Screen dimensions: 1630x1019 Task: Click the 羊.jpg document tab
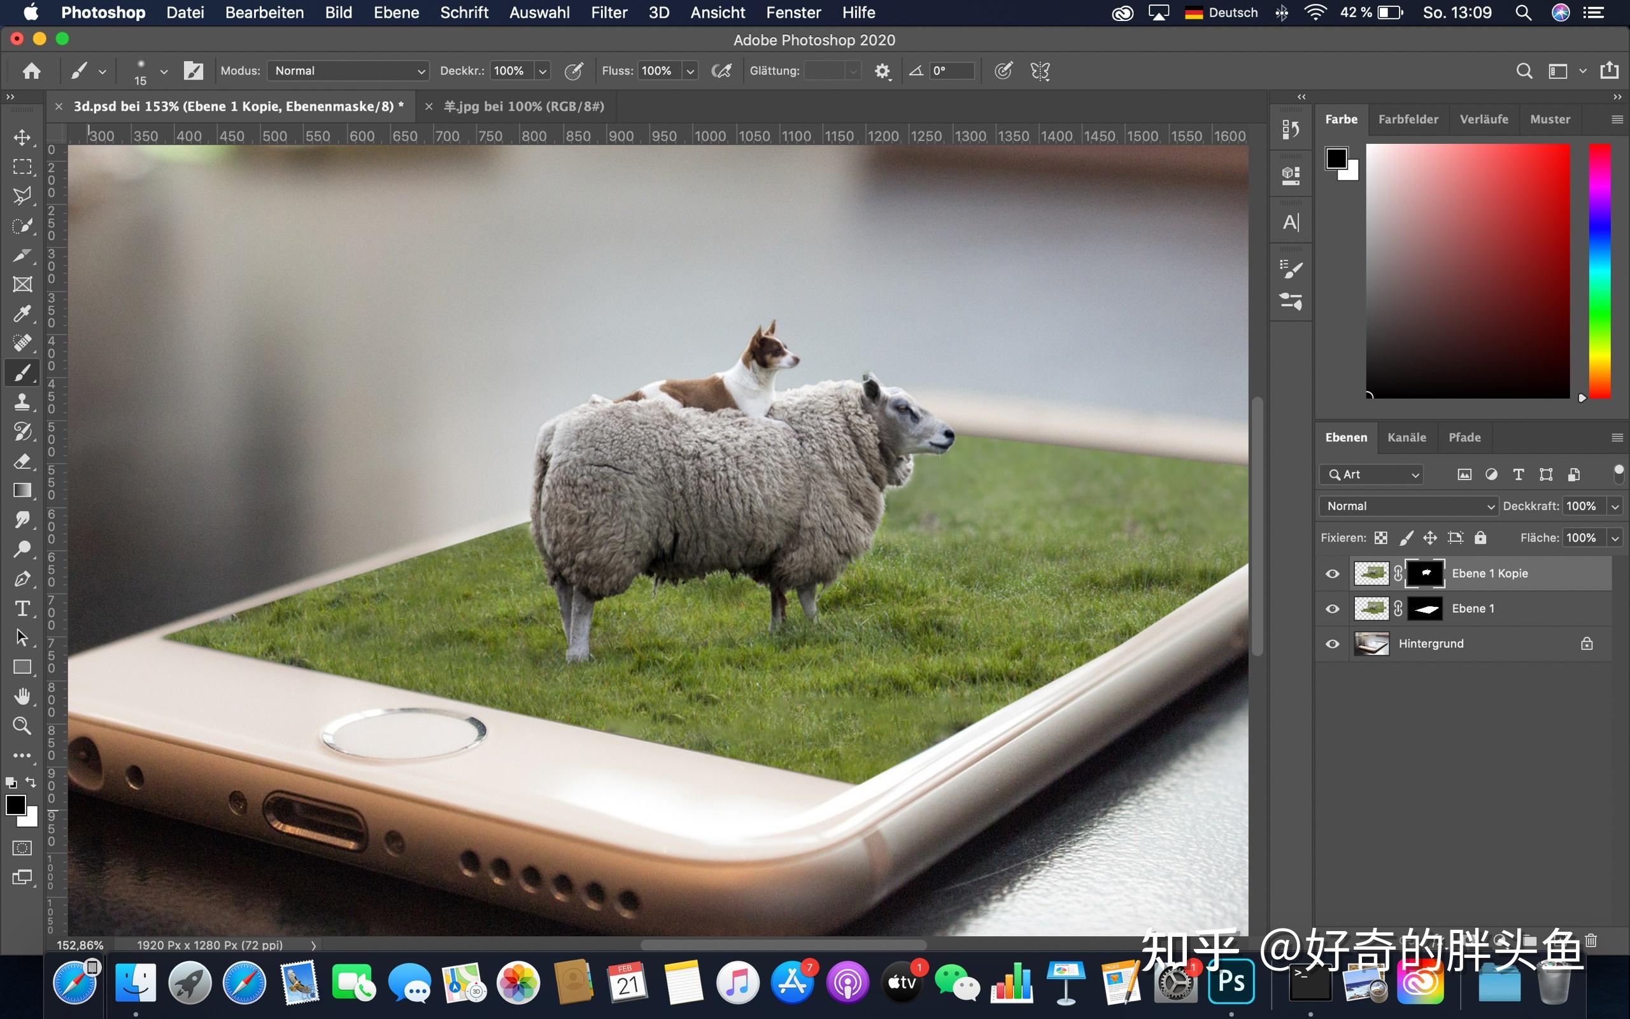pos(523,106)
